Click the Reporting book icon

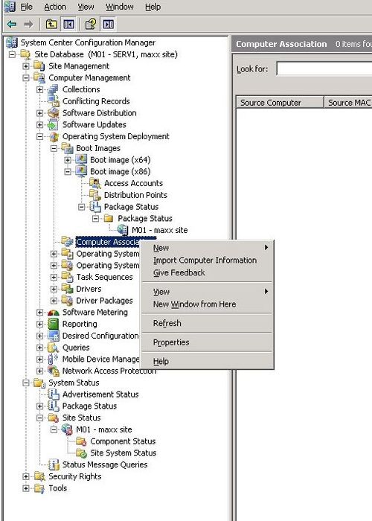coord(53,324)
